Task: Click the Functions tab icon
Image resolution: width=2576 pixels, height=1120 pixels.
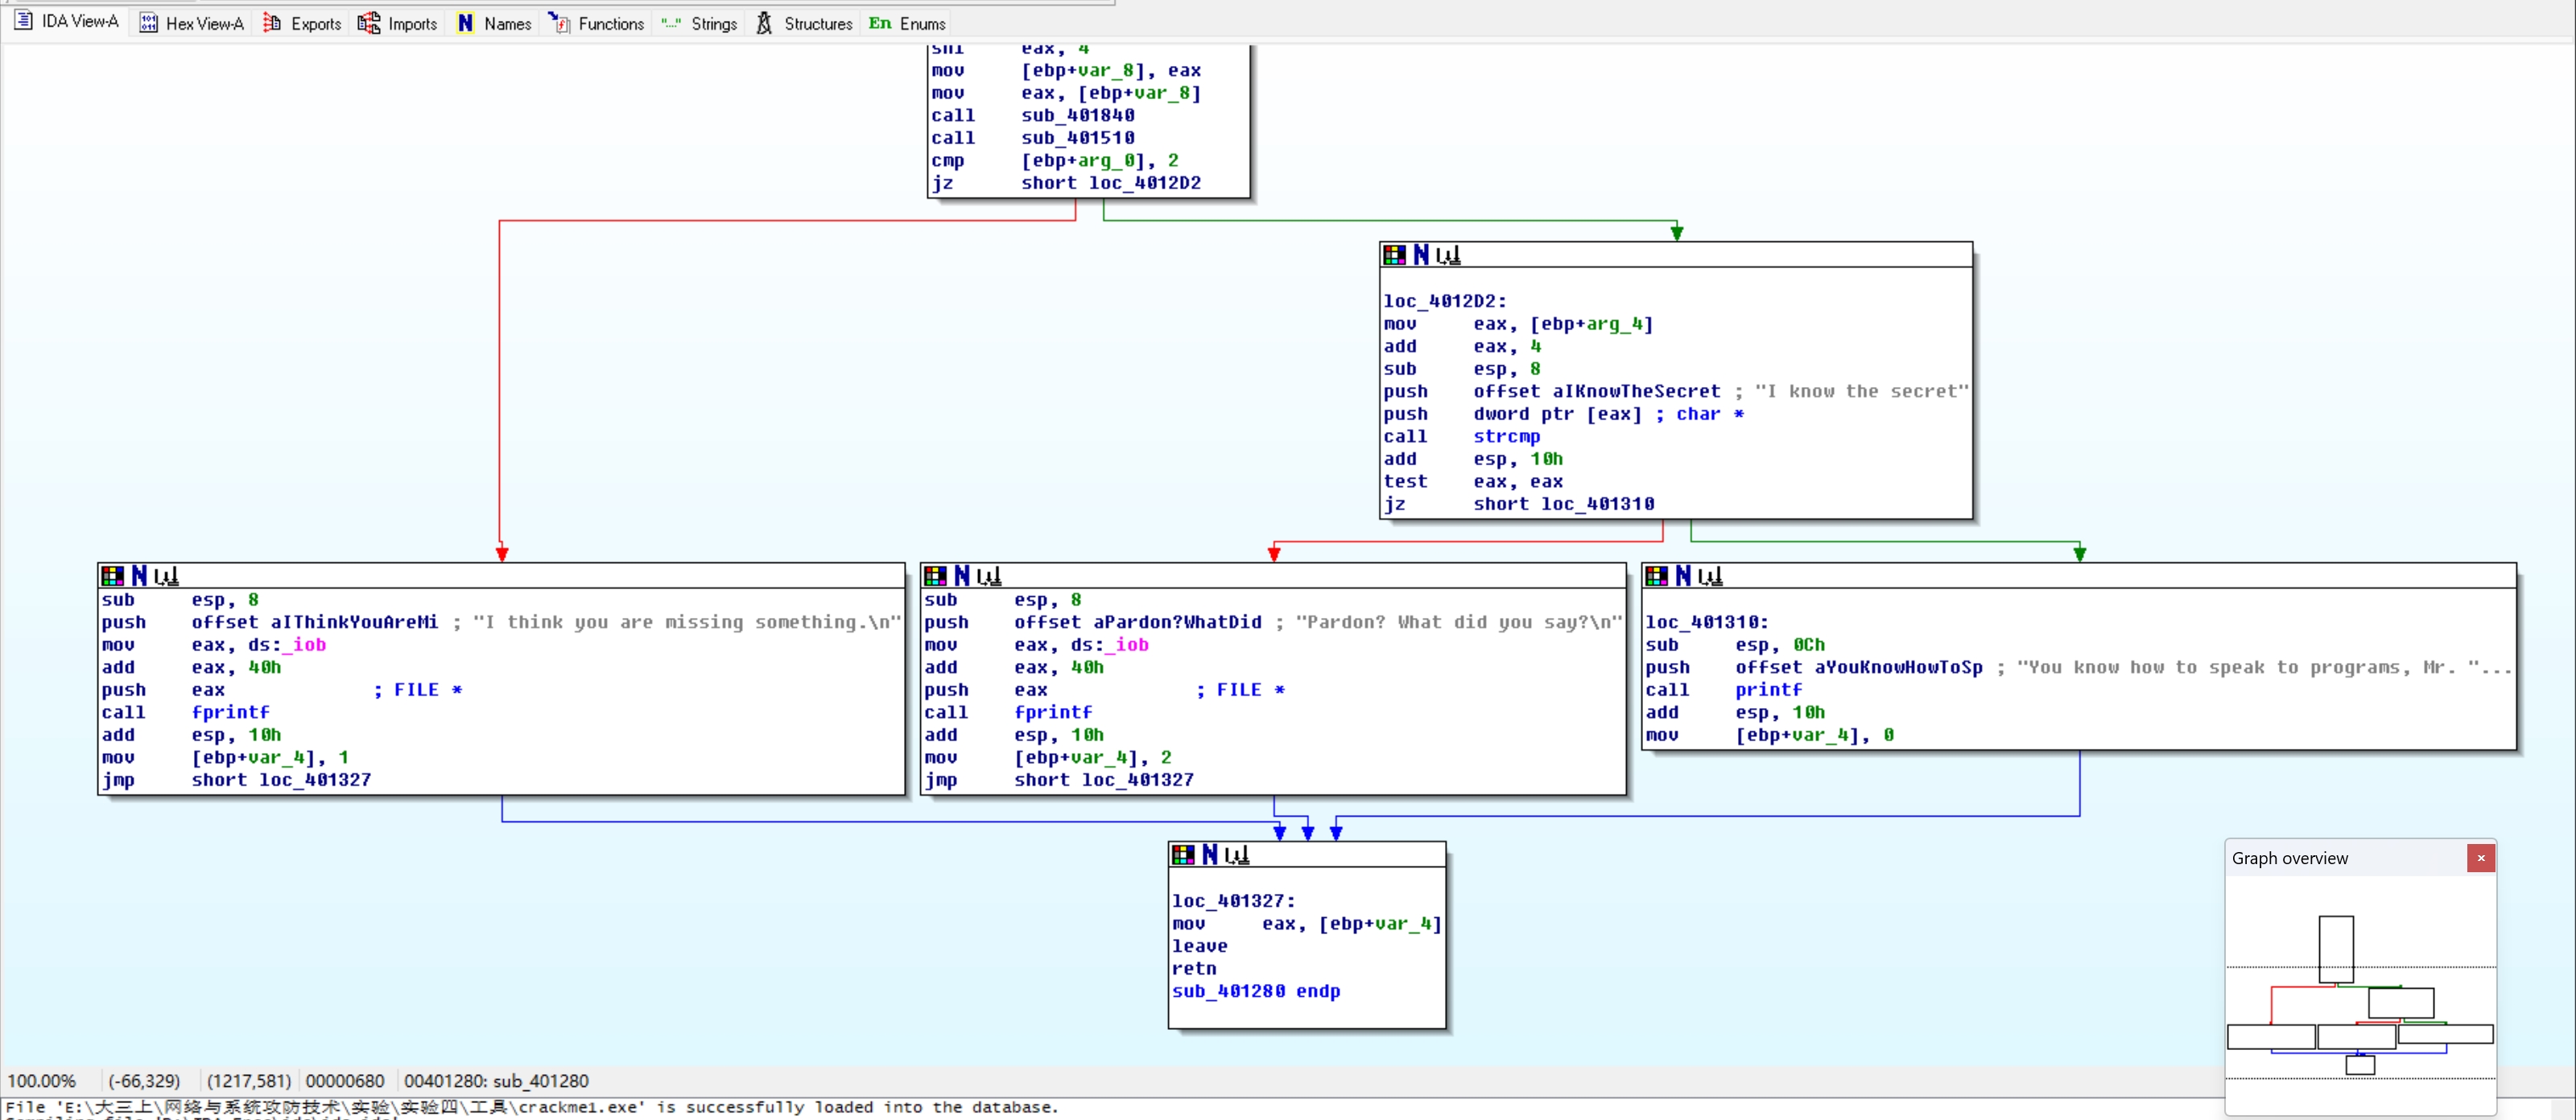Action: pos(559,23)
